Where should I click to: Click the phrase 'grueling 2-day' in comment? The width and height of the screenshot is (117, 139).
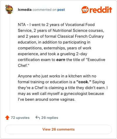pos(73,54)
